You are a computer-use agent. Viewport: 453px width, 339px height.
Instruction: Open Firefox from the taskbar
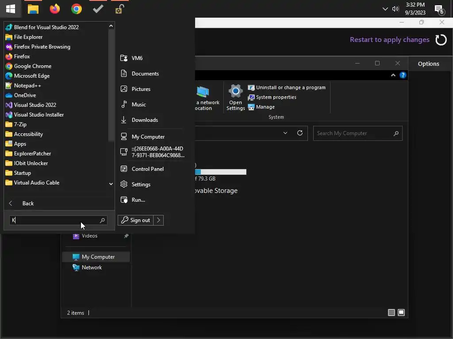click(x=54, y=9)
